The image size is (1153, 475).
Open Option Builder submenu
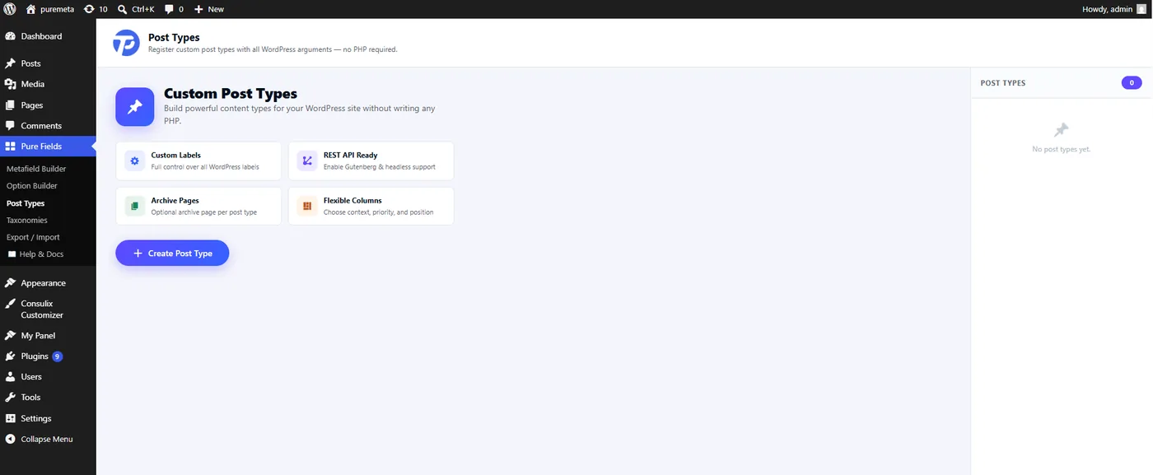[32, 186]
